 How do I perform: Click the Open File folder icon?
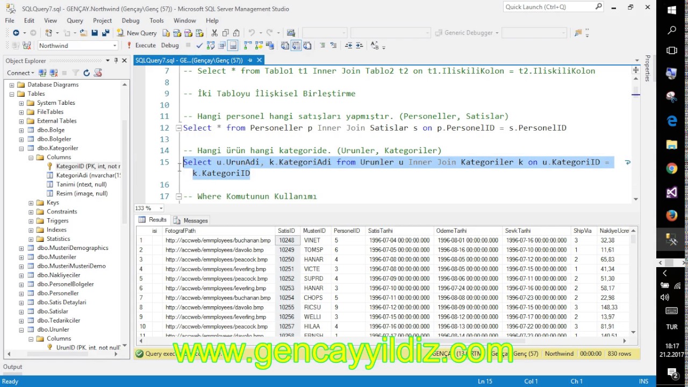point(84,33)
